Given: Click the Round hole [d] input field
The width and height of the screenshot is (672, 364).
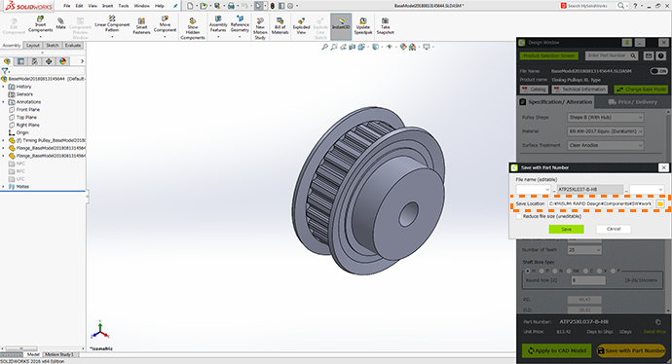Looking at the screenshot, I should [588, 280].
